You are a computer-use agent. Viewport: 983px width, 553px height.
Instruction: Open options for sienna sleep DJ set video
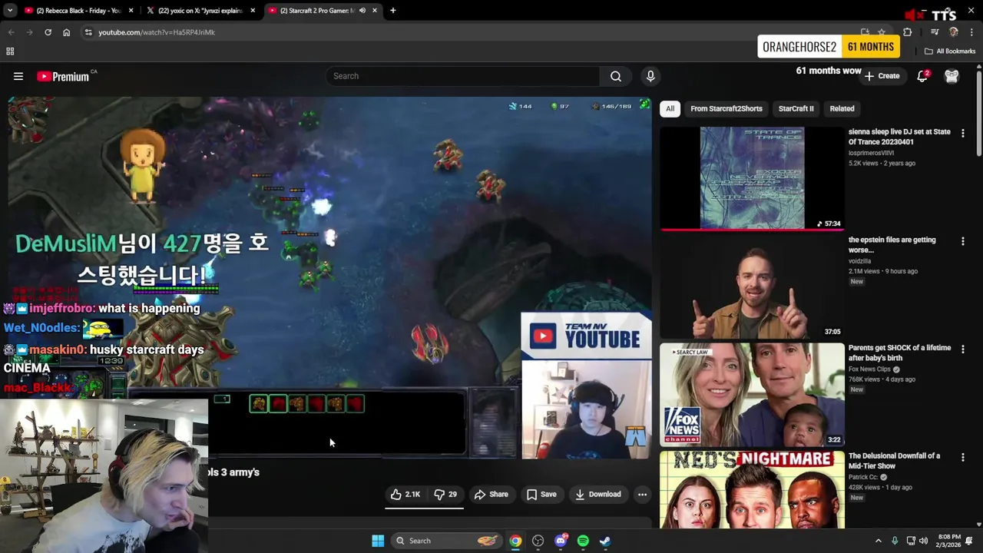[963, 133]
